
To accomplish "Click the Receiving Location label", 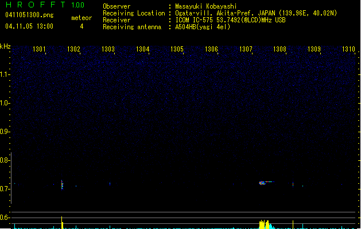I will 134,13.
